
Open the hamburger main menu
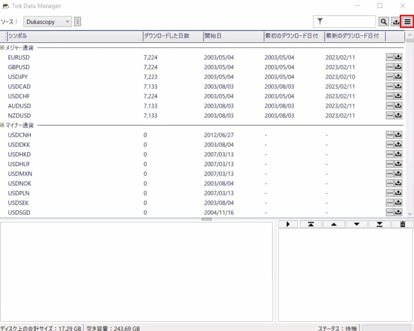(x=408, y=22)
